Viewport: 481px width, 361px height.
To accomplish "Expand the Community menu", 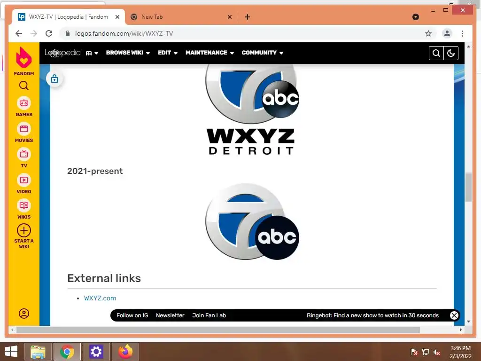I will click(x=262, y=53).
